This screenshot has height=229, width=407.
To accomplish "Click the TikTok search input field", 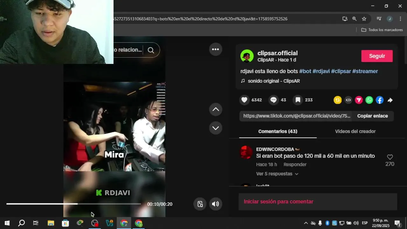I will pos(128,50).
